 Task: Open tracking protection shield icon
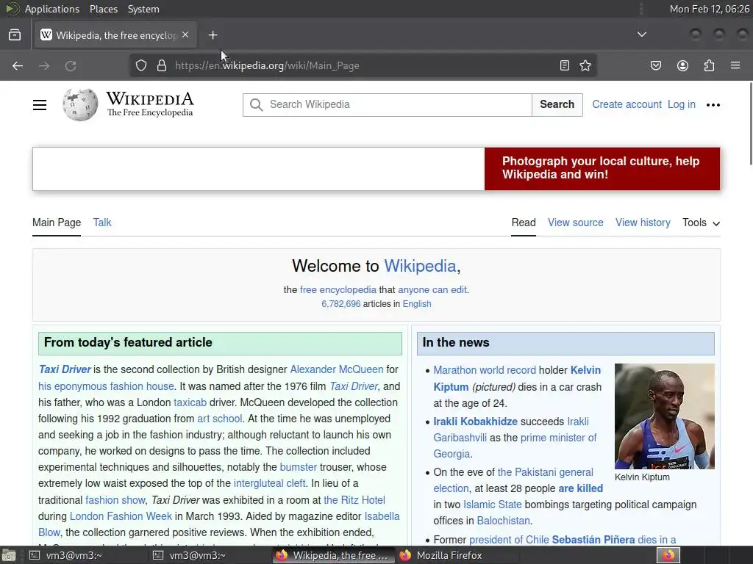[x=140, y=65]
